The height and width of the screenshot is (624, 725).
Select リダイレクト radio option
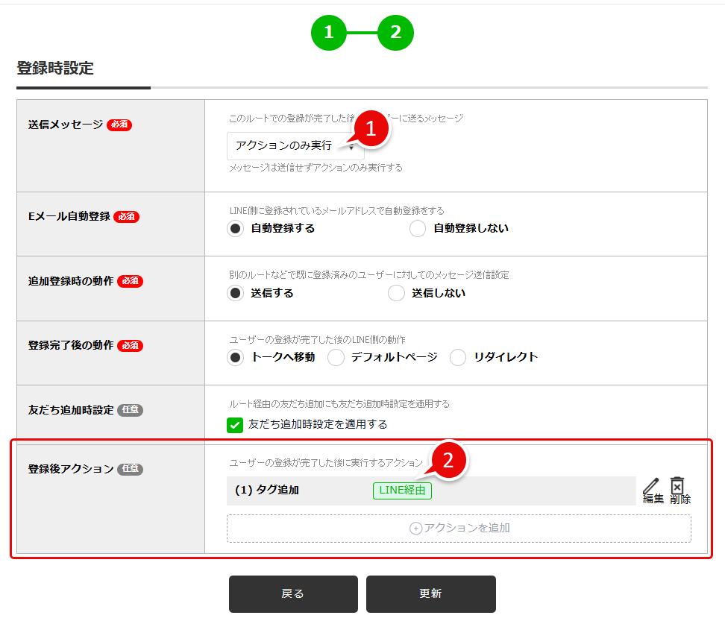pos(458,358)
